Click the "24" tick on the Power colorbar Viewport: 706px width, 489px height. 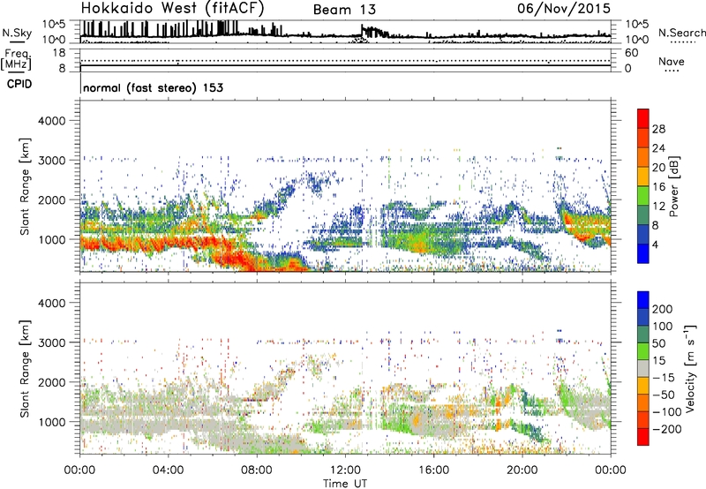[x=658, y=148]
